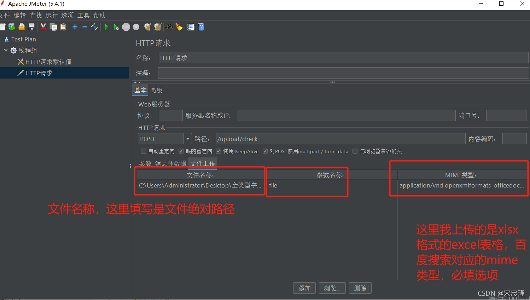Viewport: 530px width, 300px height.
Task: Click the 端口号 input field
Action: point(506,115)
